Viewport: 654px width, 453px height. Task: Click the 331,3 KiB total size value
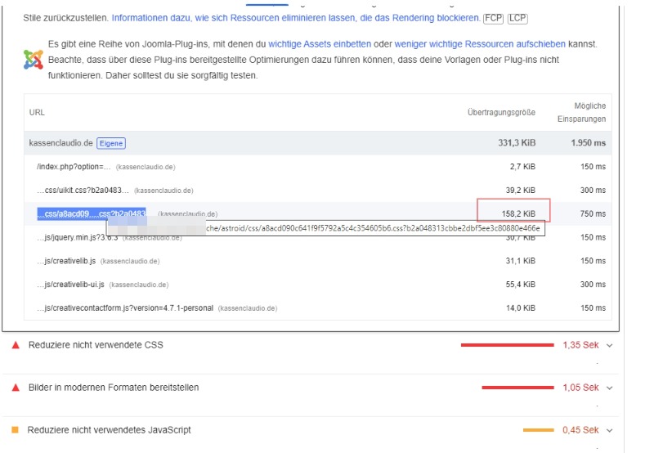pos(517,142)
